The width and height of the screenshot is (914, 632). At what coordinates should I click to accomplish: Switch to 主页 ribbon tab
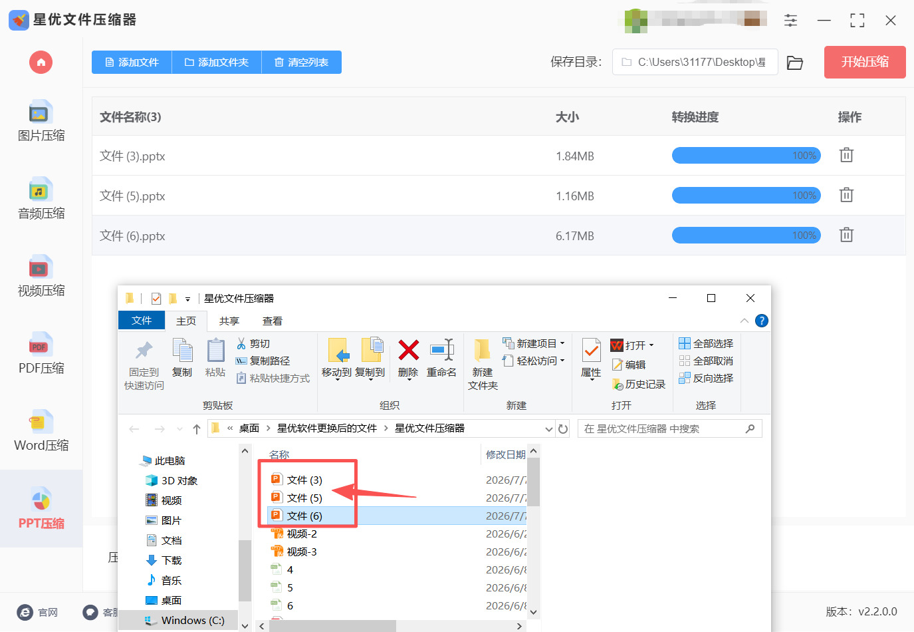186,321
